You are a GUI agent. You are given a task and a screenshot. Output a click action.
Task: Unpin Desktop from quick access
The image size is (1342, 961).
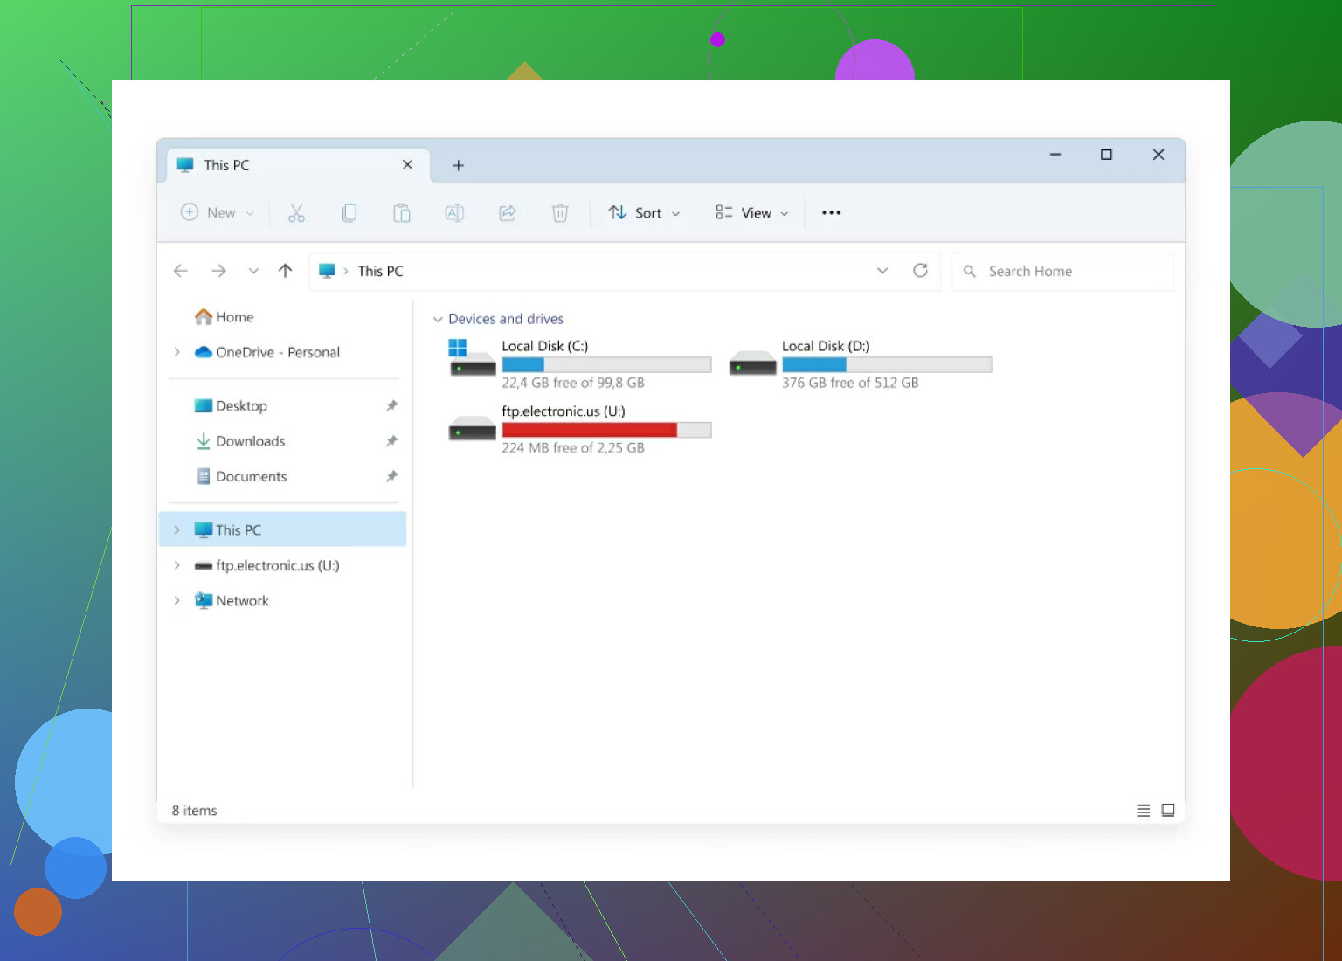click(391, 406)
